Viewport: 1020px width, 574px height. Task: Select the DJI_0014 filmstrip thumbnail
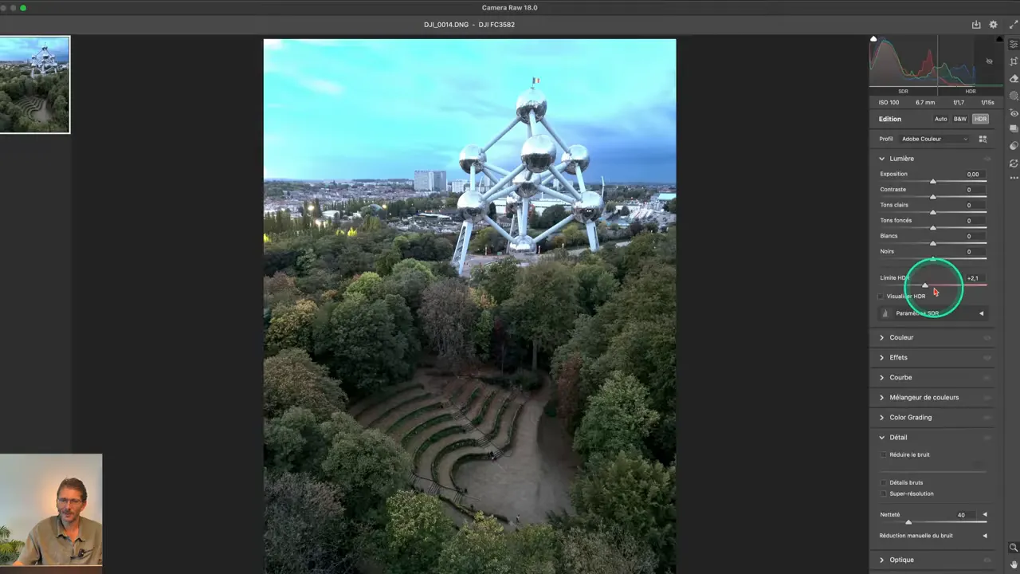pos(34,85)
